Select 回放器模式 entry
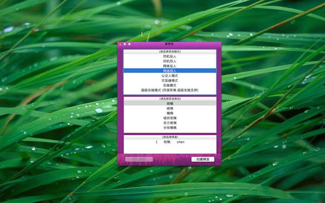 point(170,80)
